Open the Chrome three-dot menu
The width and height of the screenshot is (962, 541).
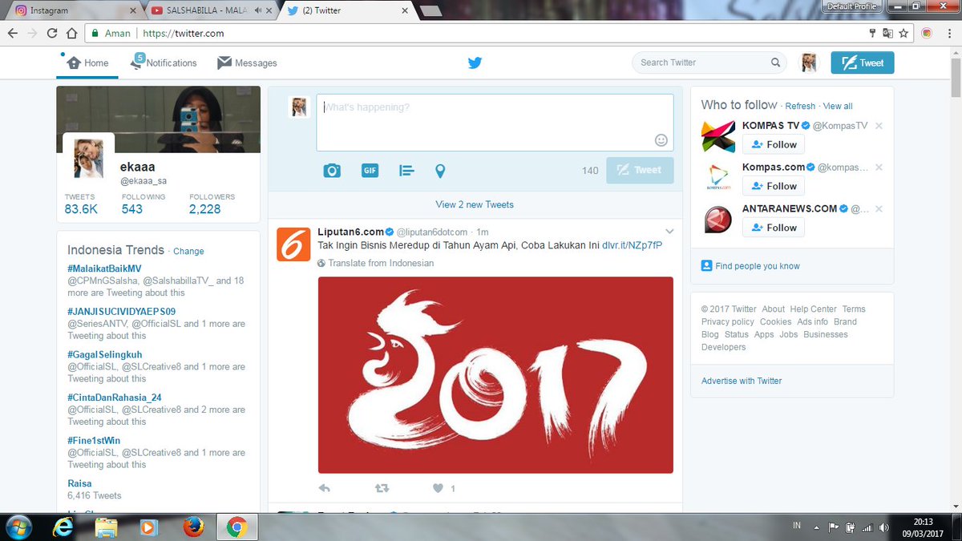(x=948, y=34)
